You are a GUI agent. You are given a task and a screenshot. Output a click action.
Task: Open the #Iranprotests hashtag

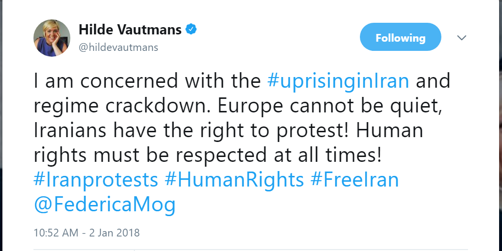[x=96, y=180]
